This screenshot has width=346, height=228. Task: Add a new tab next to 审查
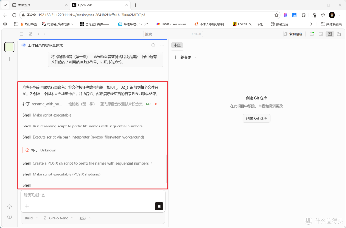[x=190, y=45]
